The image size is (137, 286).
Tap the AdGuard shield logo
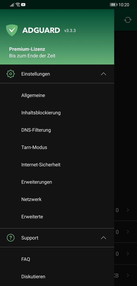tap(12, 30)
